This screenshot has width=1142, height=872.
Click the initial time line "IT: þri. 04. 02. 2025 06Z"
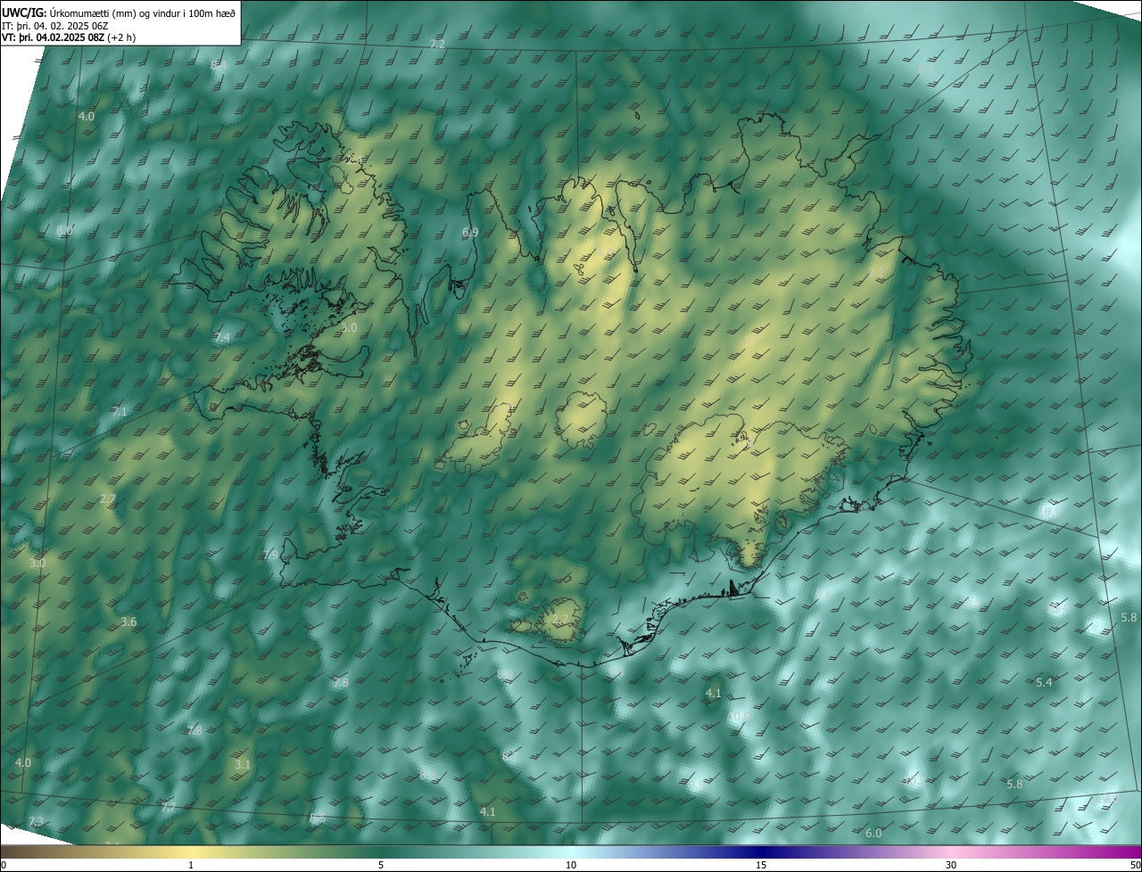[x=55, y=26]
